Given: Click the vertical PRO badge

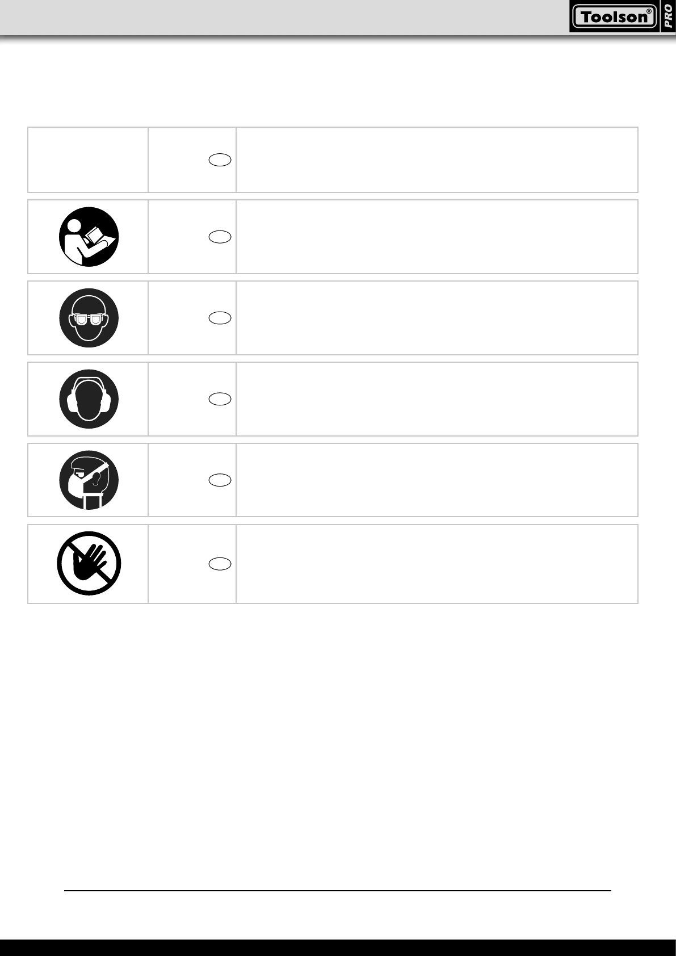Looking at the screenshot, I should coord(668,16).
